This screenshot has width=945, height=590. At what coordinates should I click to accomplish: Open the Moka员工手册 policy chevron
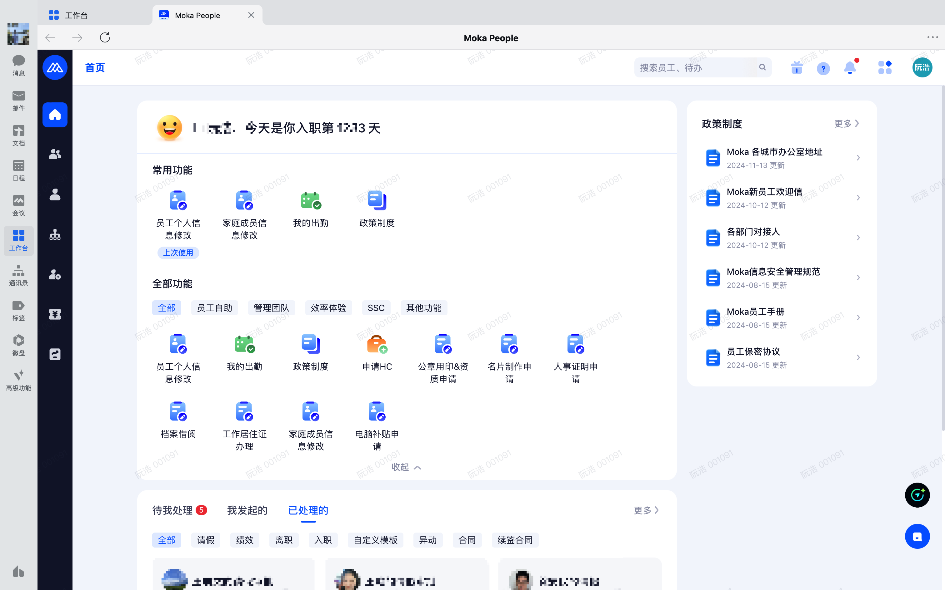coord(858,318)
